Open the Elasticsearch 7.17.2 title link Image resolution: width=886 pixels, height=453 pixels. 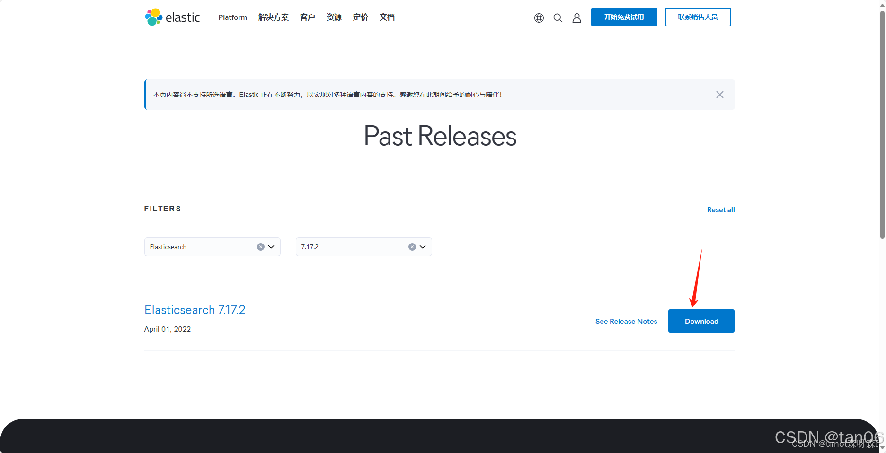tap(195, 310)
